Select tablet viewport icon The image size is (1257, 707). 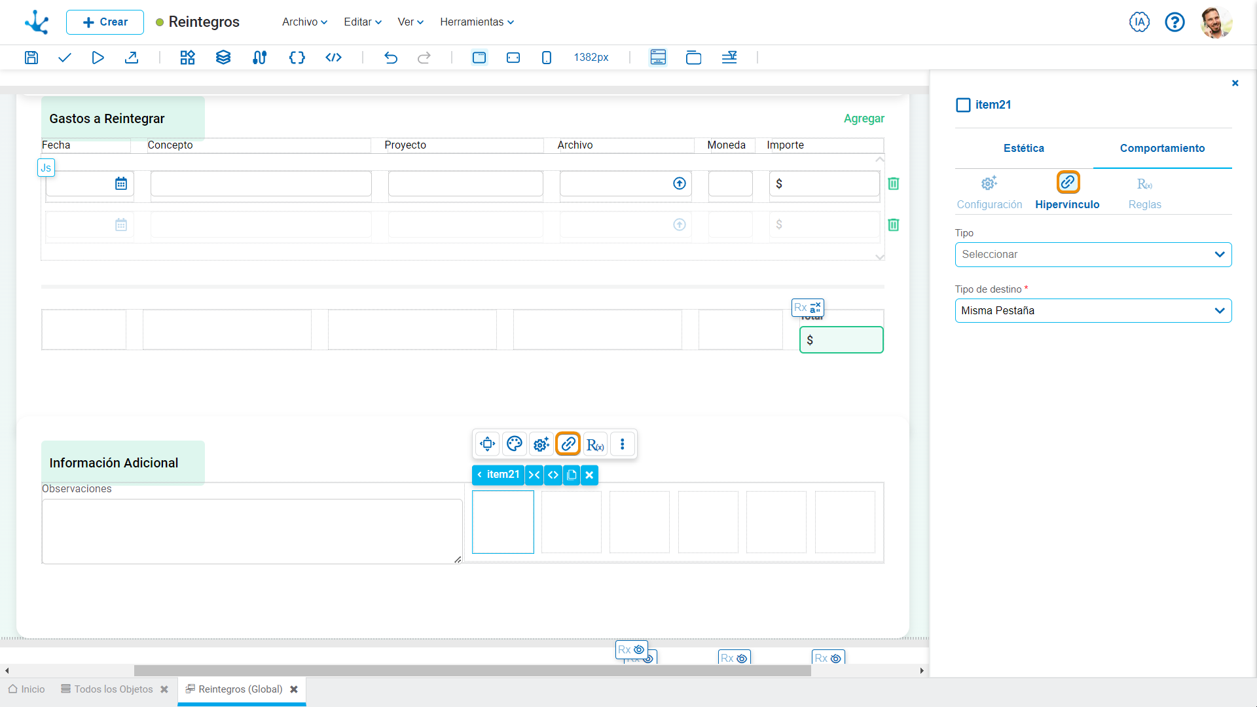(513, 58)
